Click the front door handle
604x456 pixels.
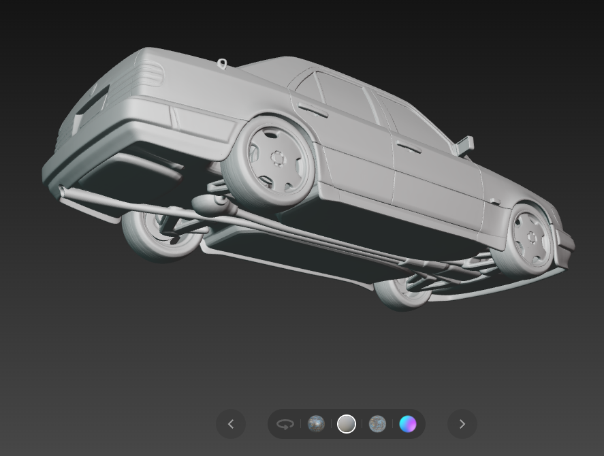(409, 147)
